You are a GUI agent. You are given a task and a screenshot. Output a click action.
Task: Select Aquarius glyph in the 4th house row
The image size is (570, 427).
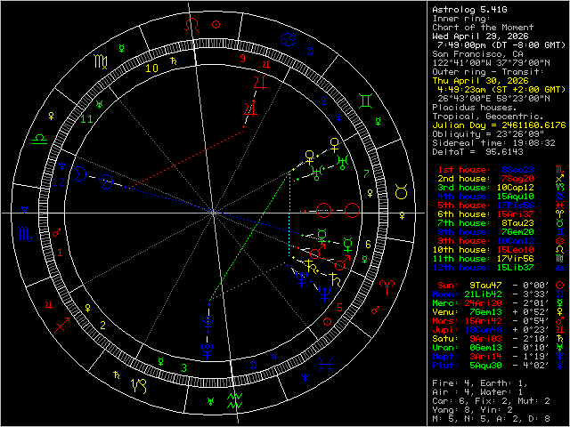coord(560,197)
